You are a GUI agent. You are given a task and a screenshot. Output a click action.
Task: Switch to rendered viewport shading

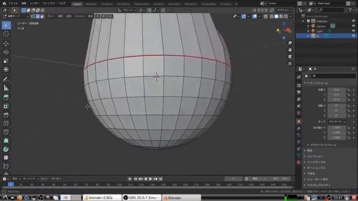(x=286, y=16)
